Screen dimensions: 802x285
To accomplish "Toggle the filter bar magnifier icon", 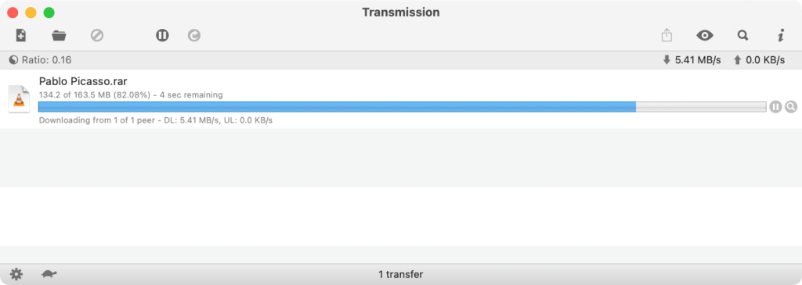I will (742, 35).
